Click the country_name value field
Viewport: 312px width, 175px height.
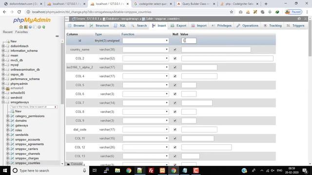216,50
